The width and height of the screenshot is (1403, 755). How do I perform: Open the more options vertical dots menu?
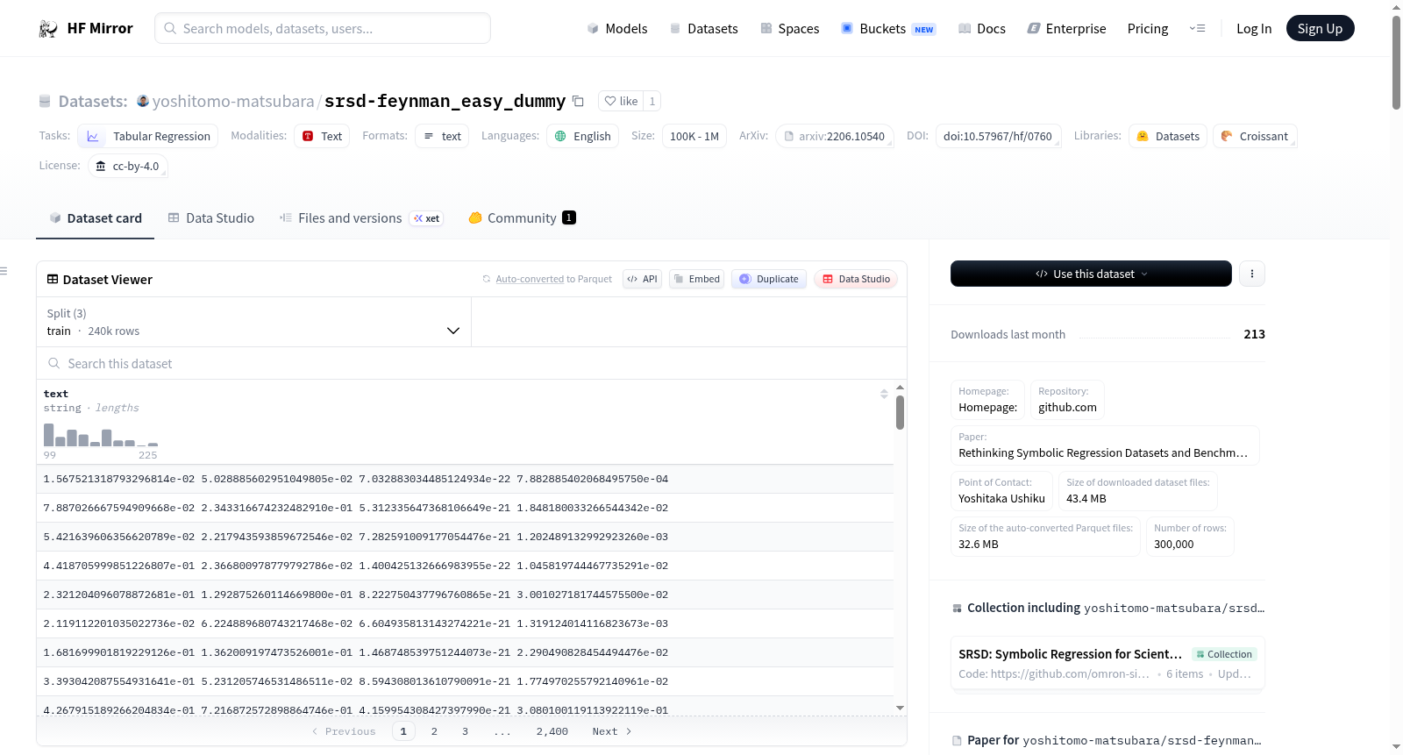(1252, 274)
